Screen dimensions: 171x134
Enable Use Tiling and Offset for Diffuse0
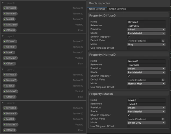tap(129, 48)
